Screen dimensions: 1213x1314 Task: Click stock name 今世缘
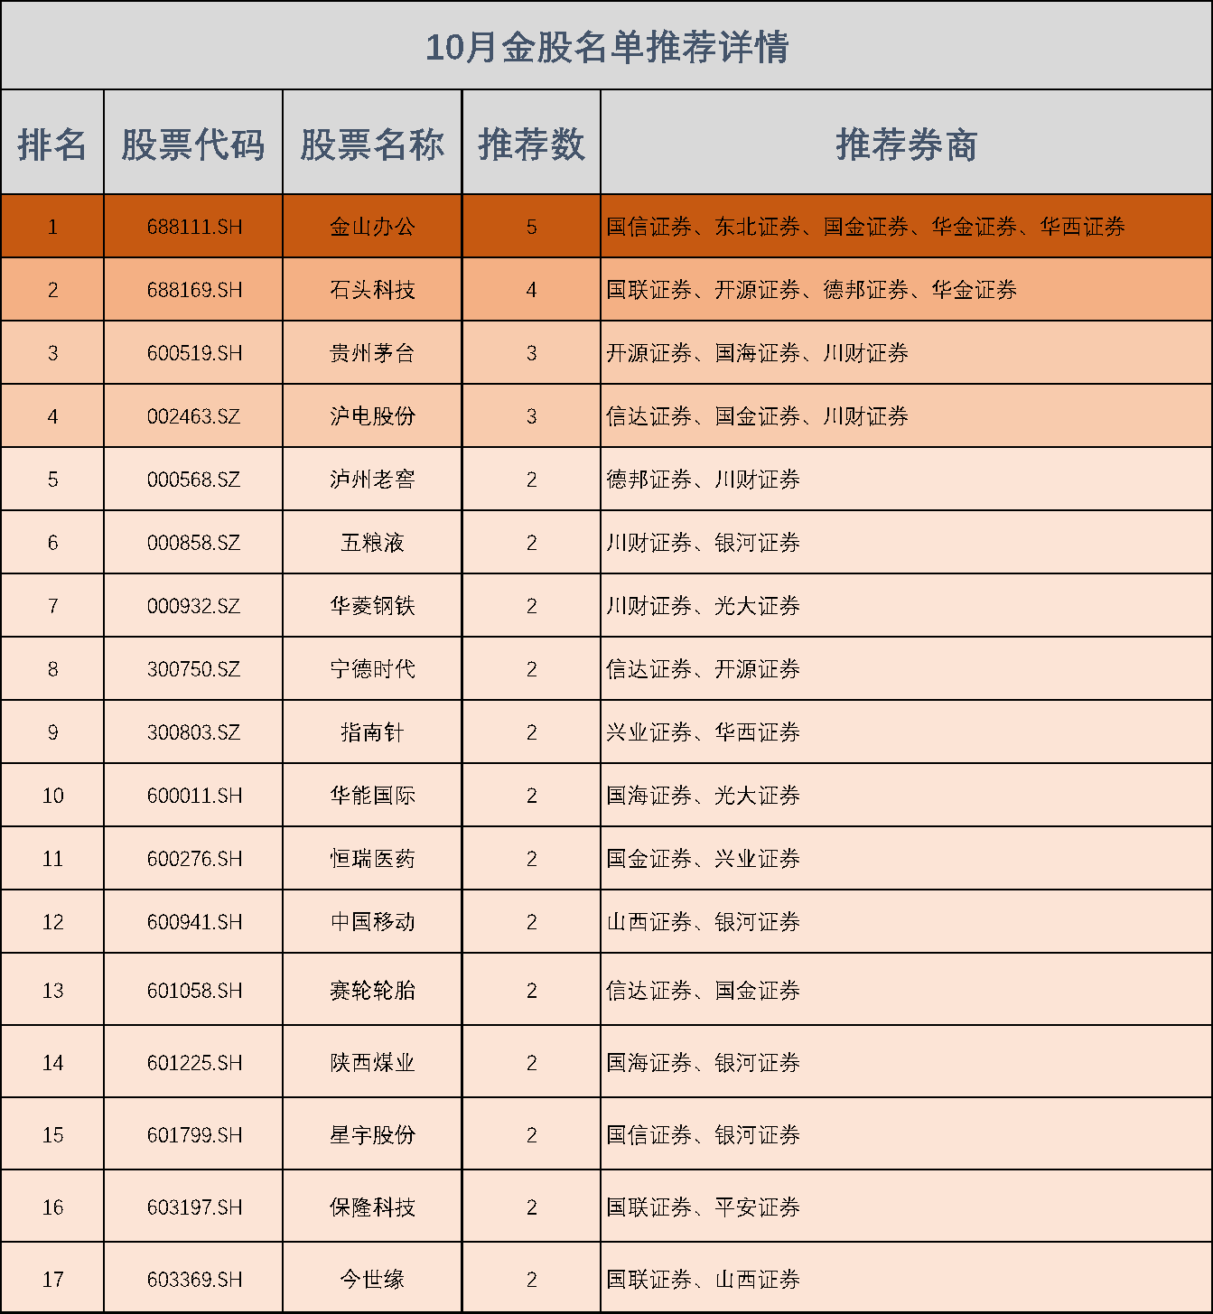pos(372,1280)
